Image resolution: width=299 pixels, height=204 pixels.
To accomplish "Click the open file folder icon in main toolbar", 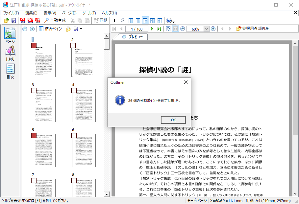I will pyautogui.click(x=7, y=20).
